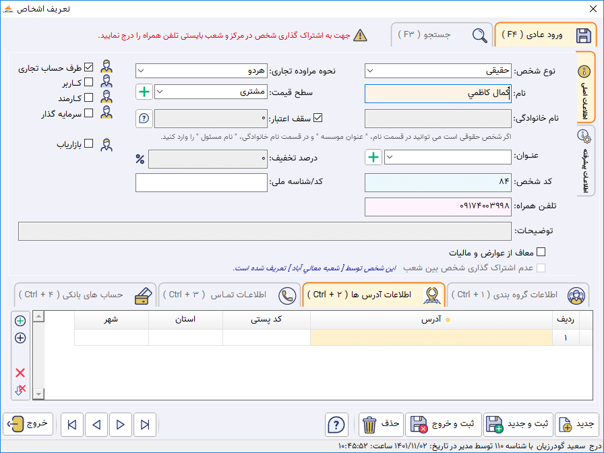The image size is (604, 453).
Task: Click the percent sign beside درصد تخفیف
Action: (140, 158)
